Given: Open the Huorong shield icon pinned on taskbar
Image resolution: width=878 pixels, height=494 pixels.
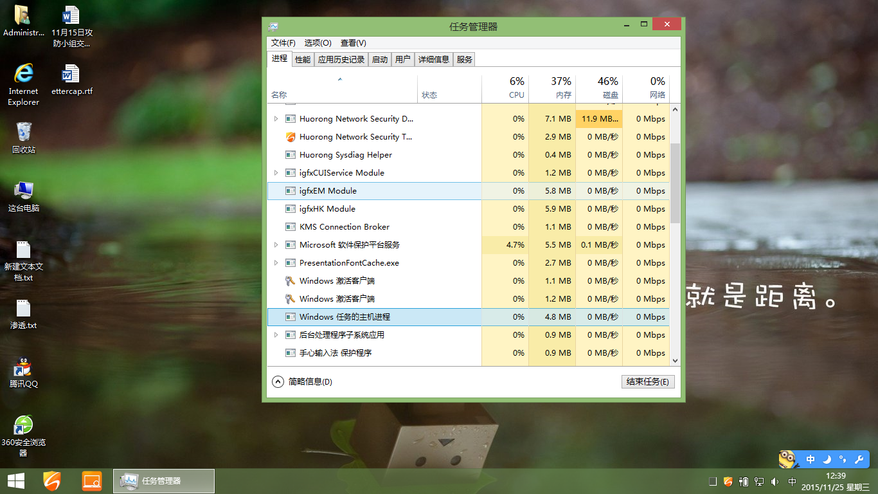Looking at the screenshot, I should (x=53, y=480).
